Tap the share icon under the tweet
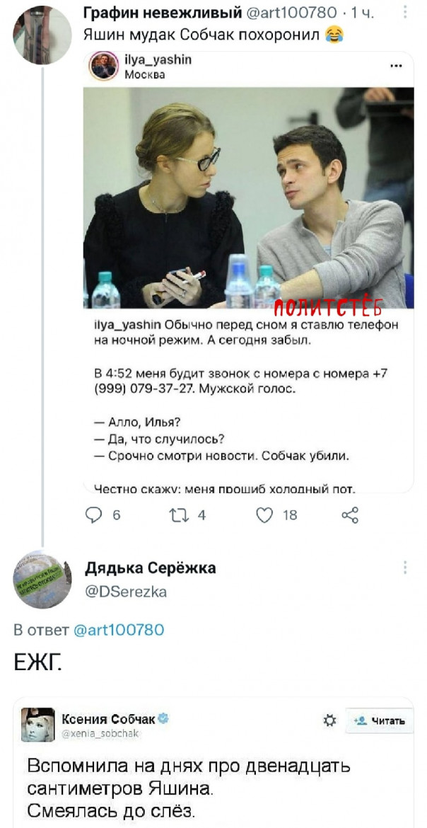This screenshot has width=427, height=828. point(349,515)
